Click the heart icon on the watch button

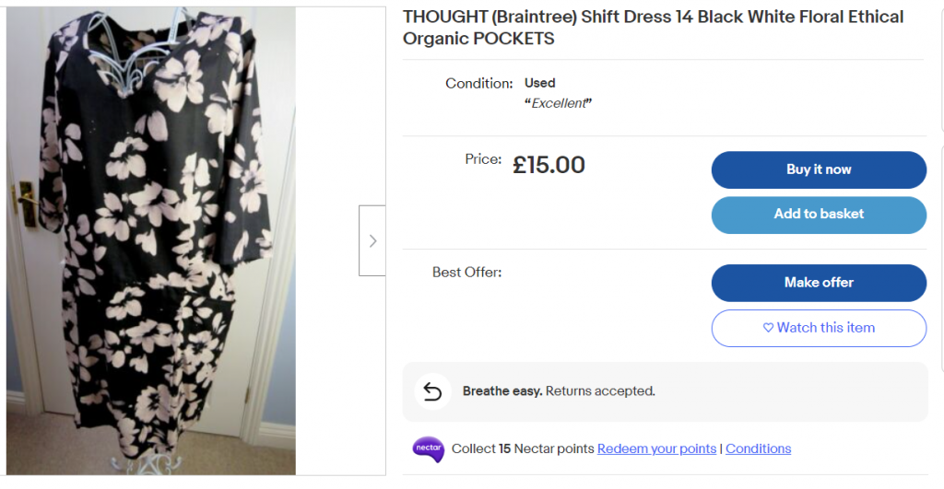click(x=768, y=328)
